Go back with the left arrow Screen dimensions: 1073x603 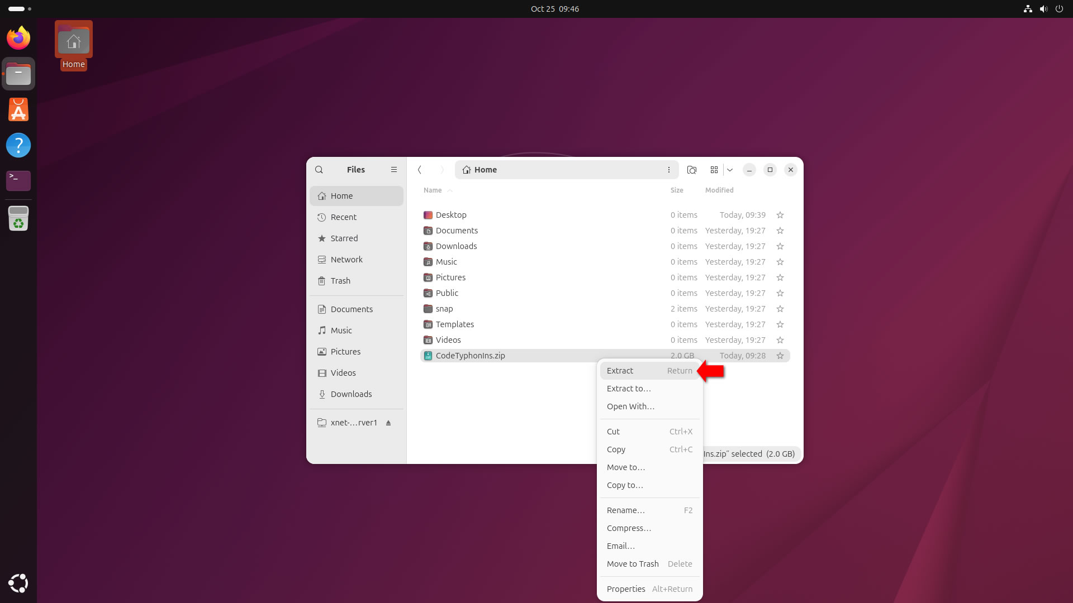420,170
